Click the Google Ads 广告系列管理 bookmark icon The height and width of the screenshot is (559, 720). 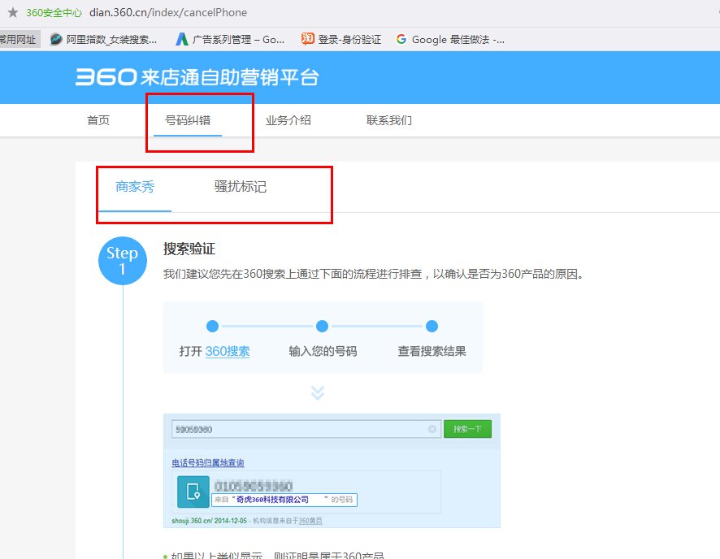181,38
